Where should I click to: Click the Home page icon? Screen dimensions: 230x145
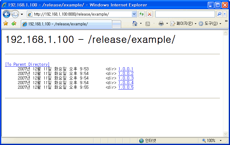135,24
